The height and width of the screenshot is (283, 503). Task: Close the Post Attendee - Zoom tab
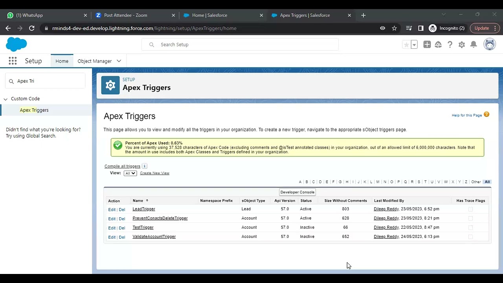173,15
